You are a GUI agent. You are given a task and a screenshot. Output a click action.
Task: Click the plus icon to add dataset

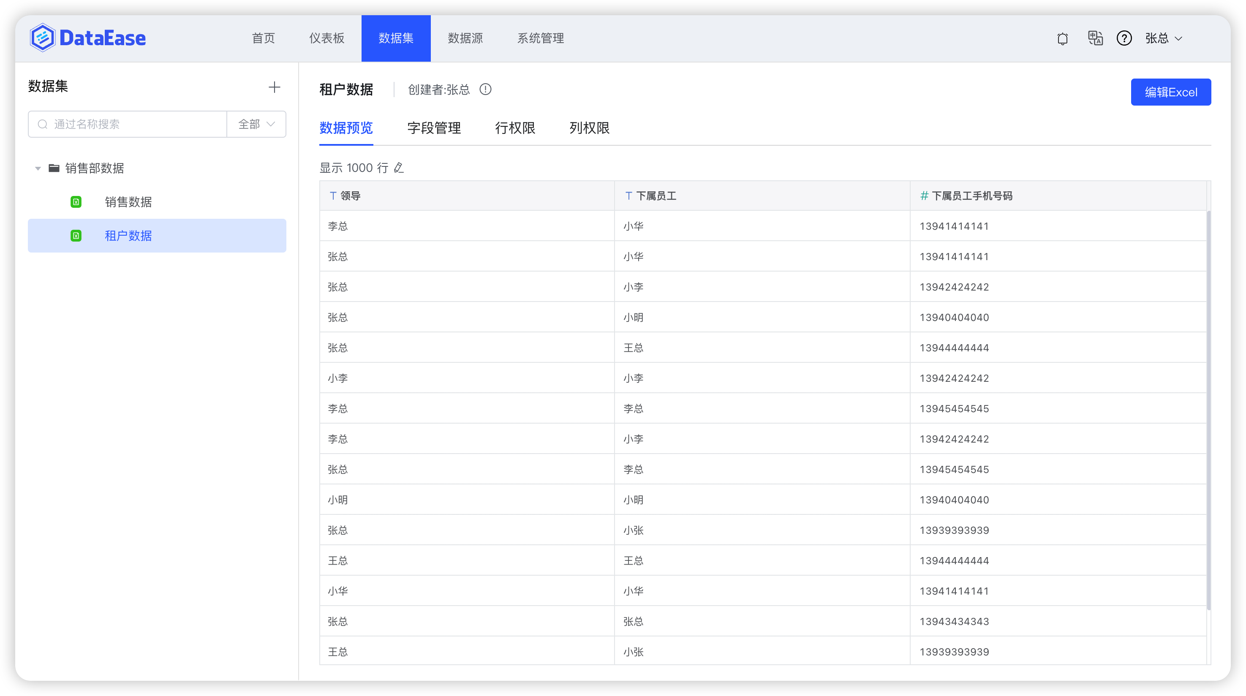point(274,87)
